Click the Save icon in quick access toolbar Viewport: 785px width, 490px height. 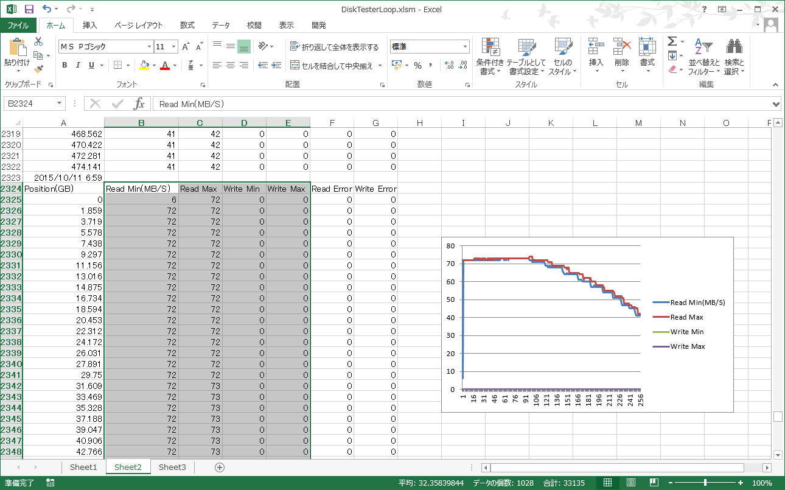tap(29, 9)
